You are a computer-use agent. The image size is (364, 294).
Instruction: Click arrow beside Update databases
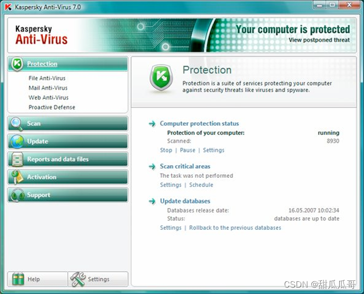tap(152, 201)
